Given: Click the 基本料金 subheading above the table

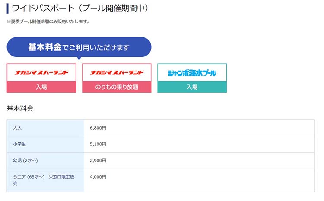Looking at the screenshot, I should 20,108.
